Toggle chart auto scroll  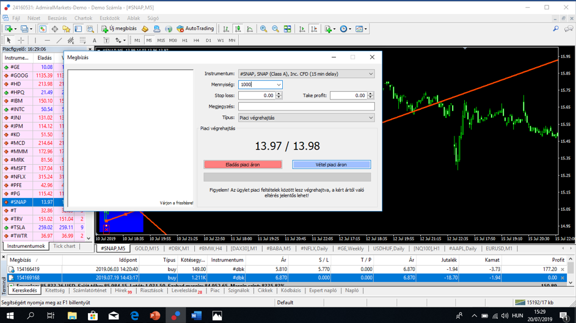coord(302,29)
